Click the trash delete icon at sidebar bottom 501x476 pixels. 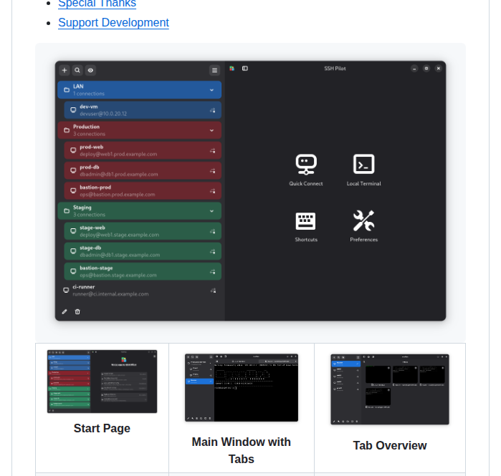point(77,311)
